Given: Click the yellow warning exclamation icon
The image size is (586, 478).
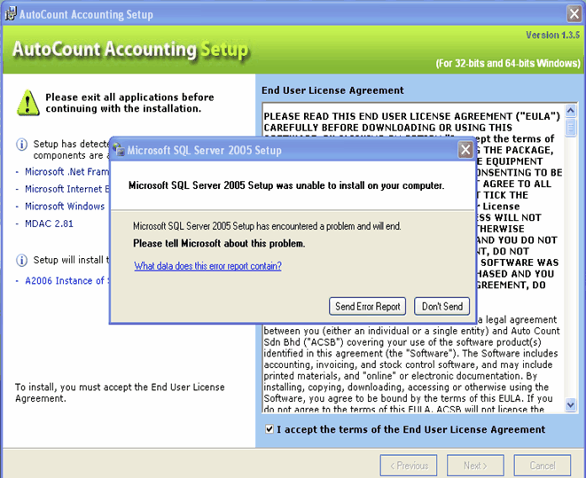Looking at the screenshot, I should (28, 103).
